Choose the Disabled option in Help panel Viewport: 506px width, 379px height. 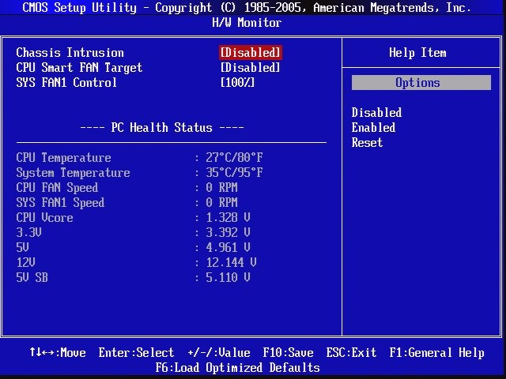376,113
